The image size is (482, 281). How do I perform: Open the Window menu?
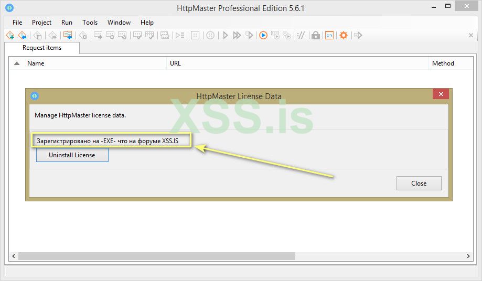tap(119, 23)
